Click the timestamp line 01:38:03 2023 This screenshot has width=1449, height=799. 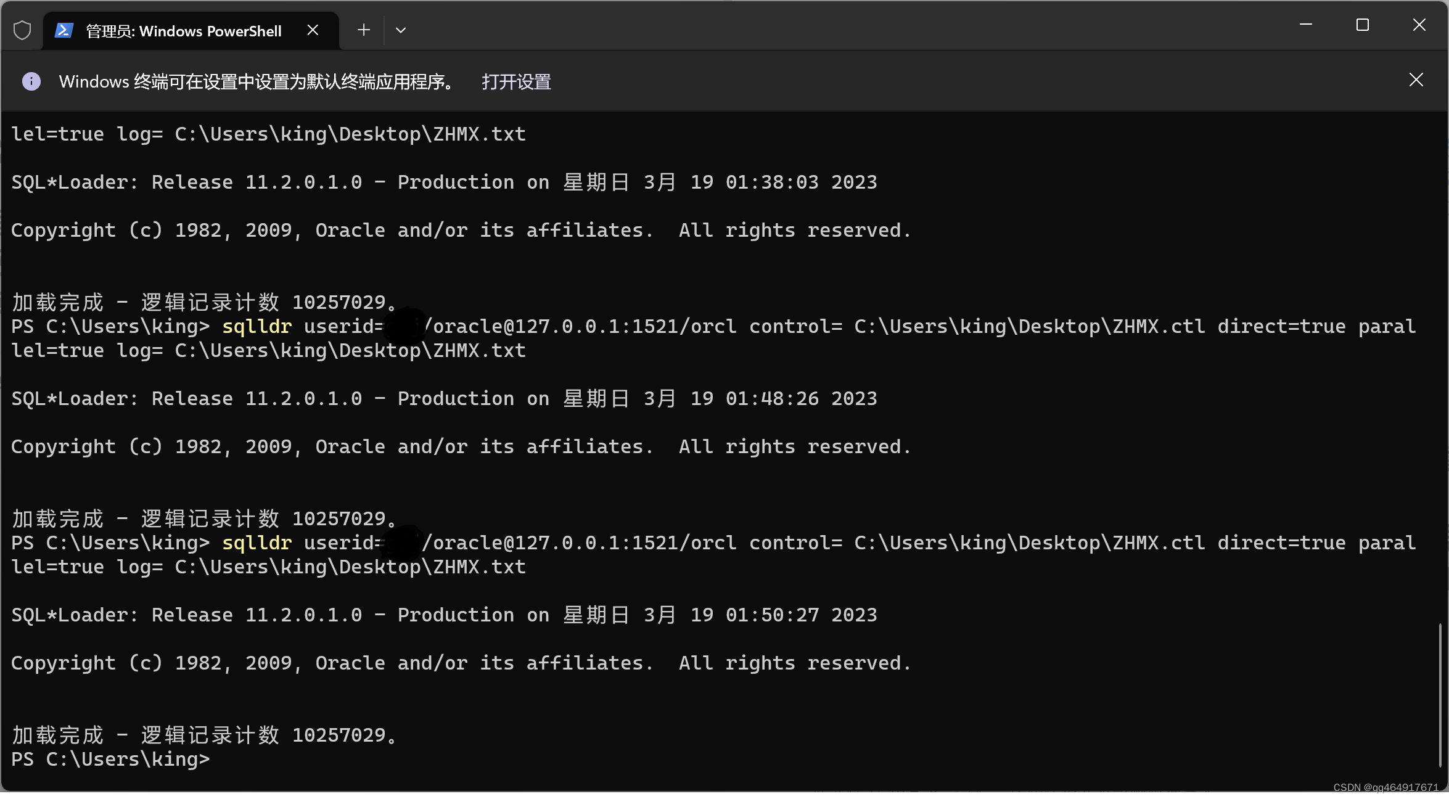(x=444, y=182)
